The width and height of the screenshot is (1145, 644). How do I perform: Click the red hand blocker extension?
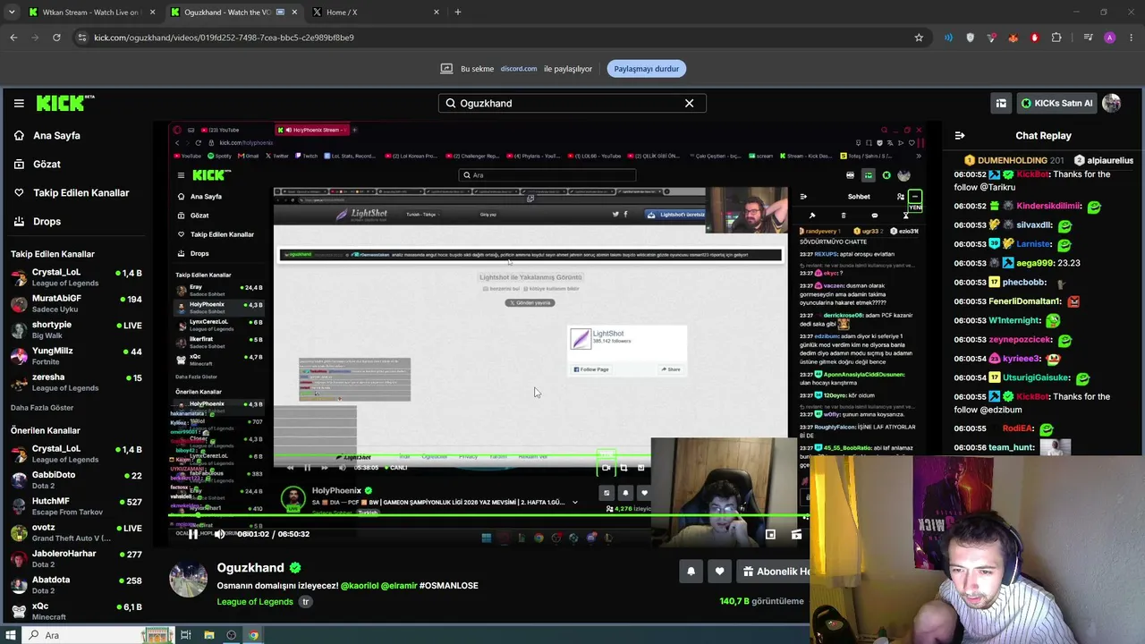(1035, 38)
